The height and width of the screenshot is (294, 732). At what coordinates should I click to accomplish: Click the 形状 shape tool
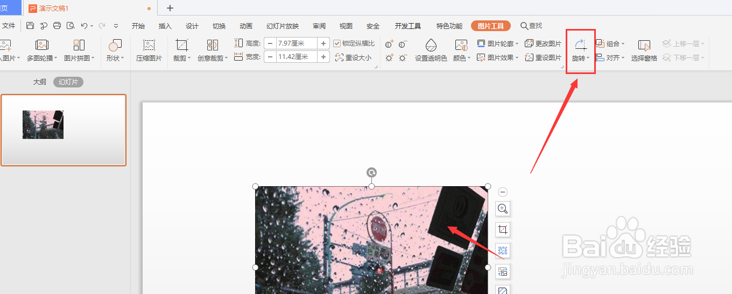[115, 51]
